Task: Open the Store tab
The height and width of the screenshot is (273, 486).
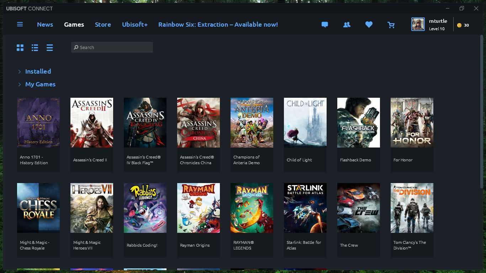Action: [x=103, y=25]
